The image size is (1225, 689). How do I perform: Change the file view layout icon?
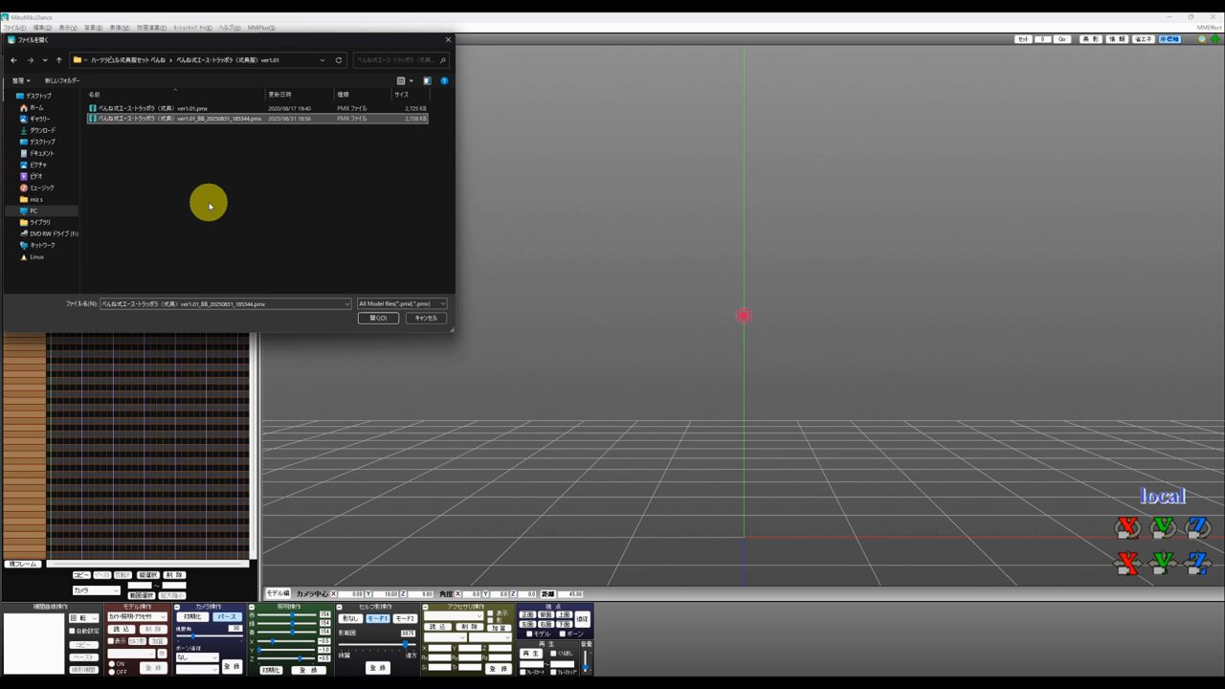[401, 80]
